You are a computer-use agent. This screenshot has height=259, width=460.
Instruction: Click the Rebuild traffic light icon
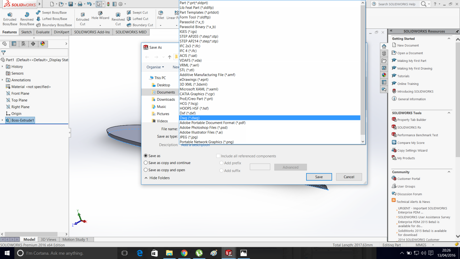tap(108, 4)
